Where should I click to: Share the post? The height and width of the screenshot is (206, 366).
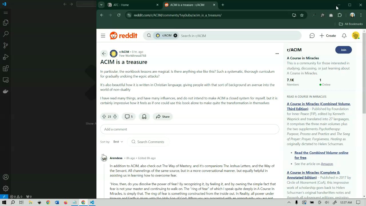click(x=163, y=116)
